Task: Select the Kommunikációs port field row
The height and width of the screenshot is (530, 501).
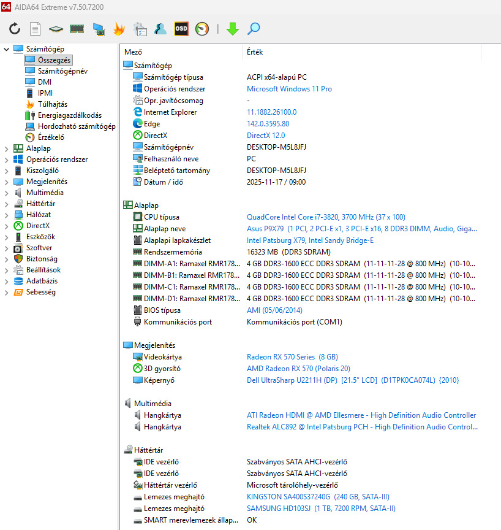Action: click(x=237, y=322)
